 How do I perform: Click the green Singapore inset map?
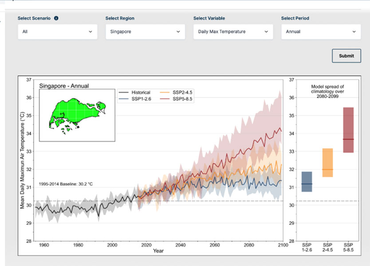click(77, 115)
